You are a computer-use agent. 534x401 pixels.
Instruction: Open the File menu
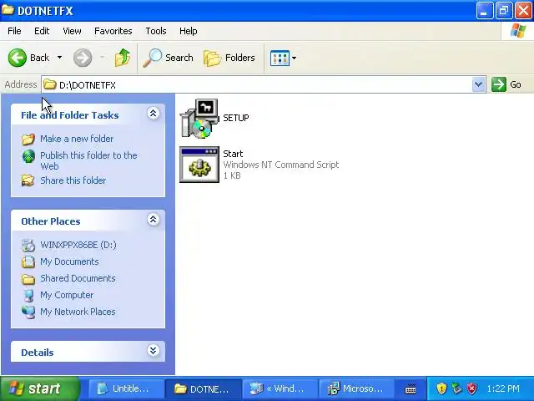(x=14, y=31)
